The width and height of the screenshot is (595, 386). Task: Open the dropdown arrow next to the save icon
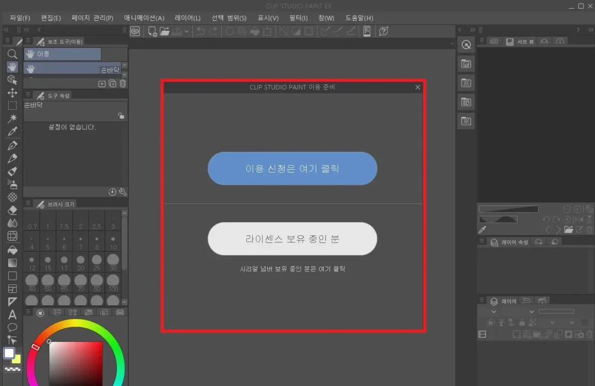(187, 31)
